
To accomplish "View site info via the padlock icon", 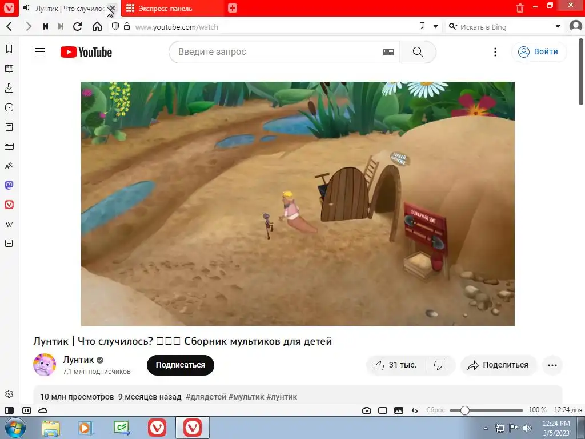I will click(x=127, y=26).
